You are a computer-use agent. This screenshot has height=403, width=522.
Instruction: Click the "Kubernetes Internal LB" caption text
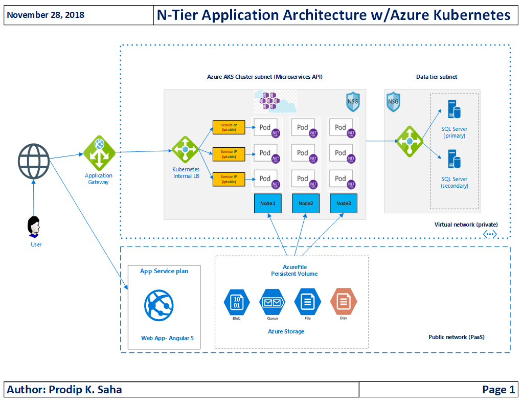click(186, 172)
